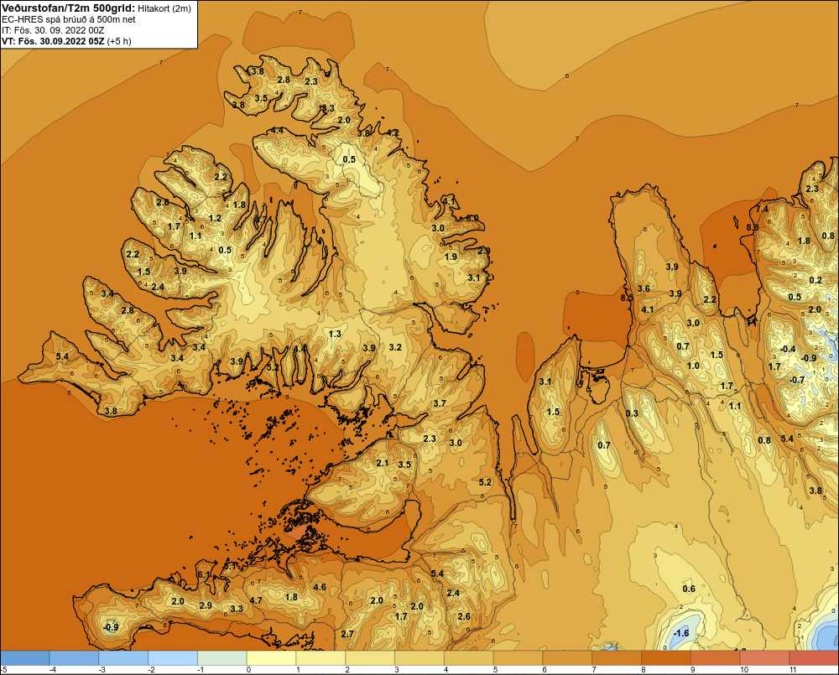
Task: Click the legend tick label '-5'
Action: click(4, 670)
